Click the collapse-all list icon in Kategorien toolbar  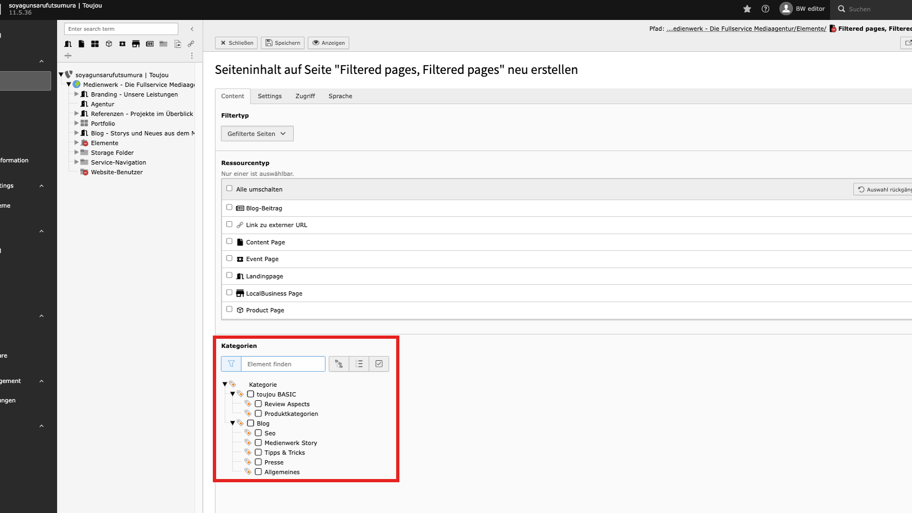[x=359, y=364]
